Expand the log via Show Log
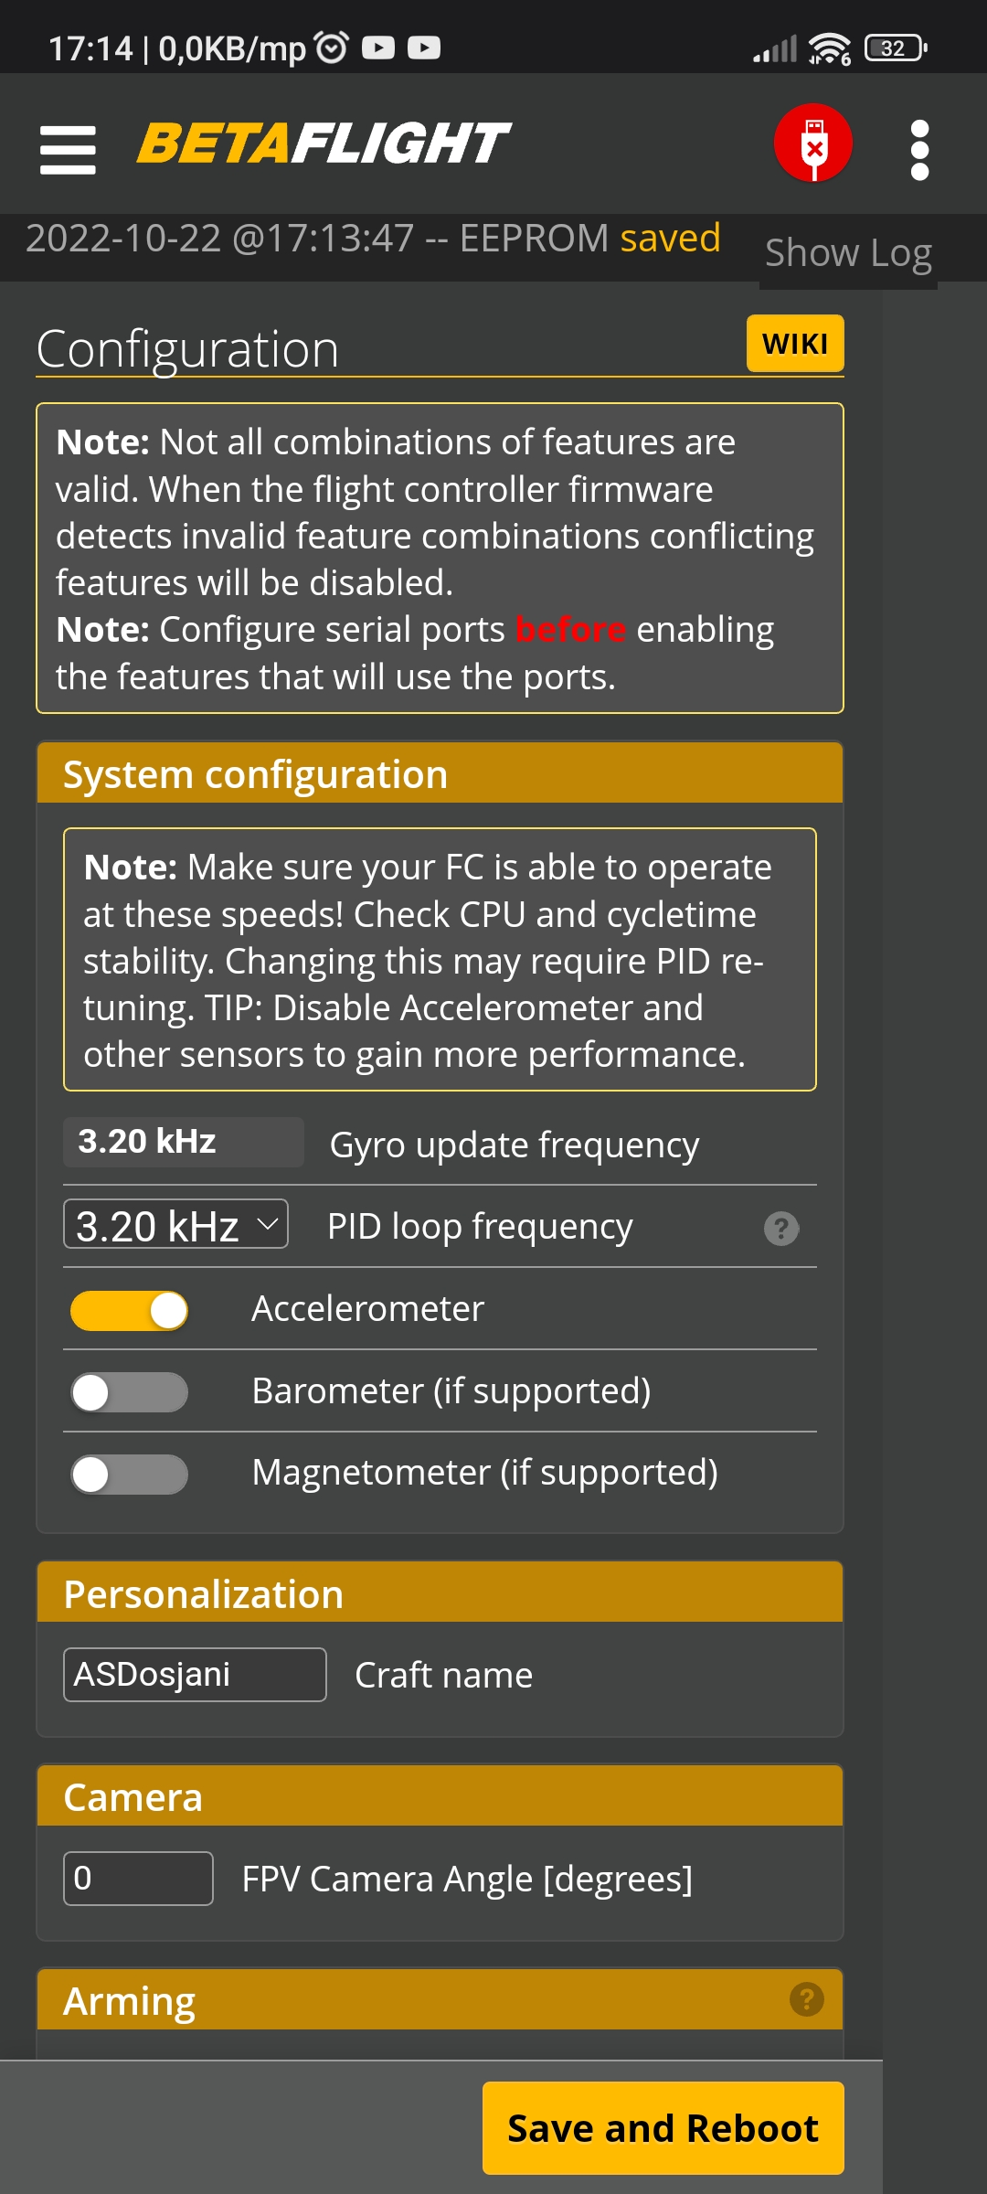This screenshot has width=987, height=2194. click(x=846, y=252)
